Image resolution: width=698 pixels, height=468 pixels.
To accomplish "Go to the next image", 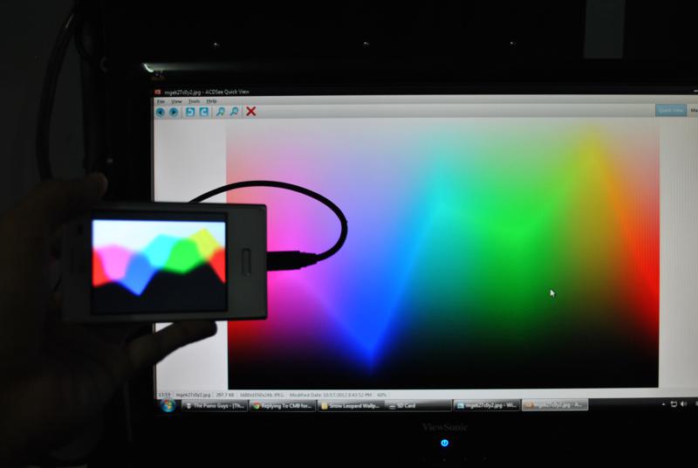I will click(x=174, y=112).
